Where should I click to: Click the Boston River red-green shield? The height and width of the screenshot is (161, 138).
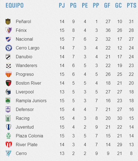pos(9,83)
